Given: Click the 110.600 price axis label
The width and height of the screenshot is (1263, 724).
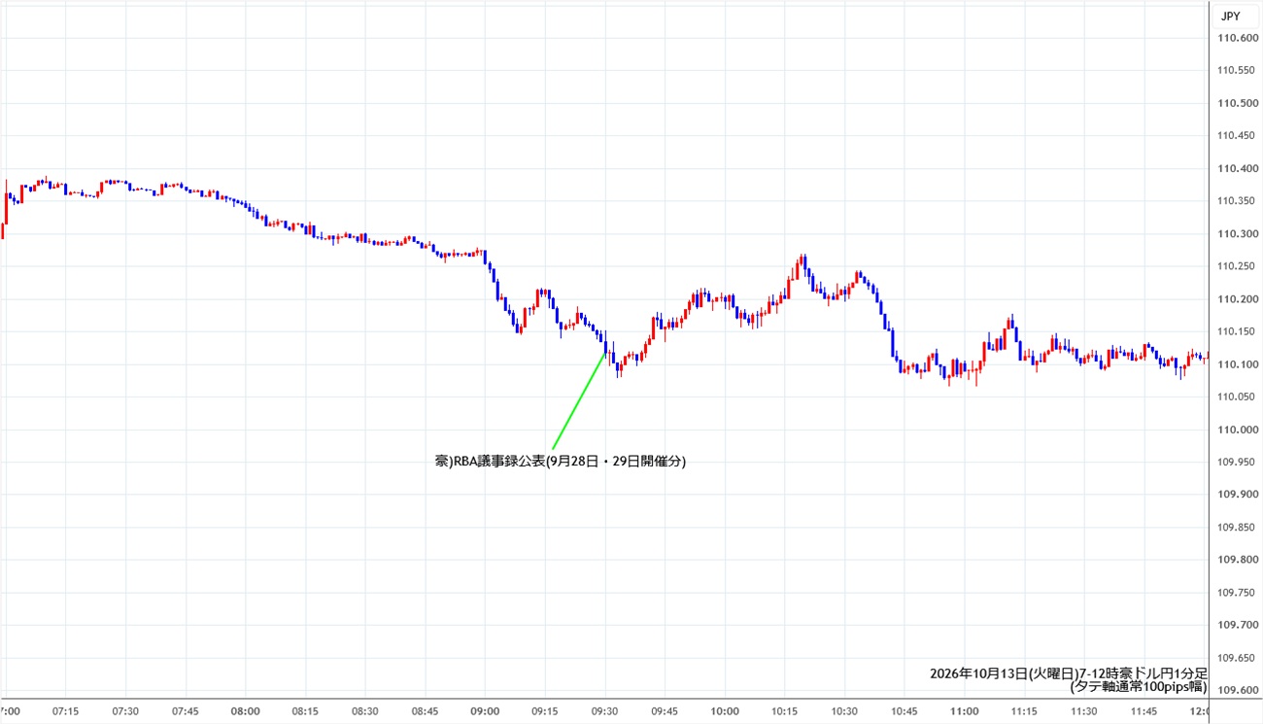Looking at the screenshot, I should 1239,38.
